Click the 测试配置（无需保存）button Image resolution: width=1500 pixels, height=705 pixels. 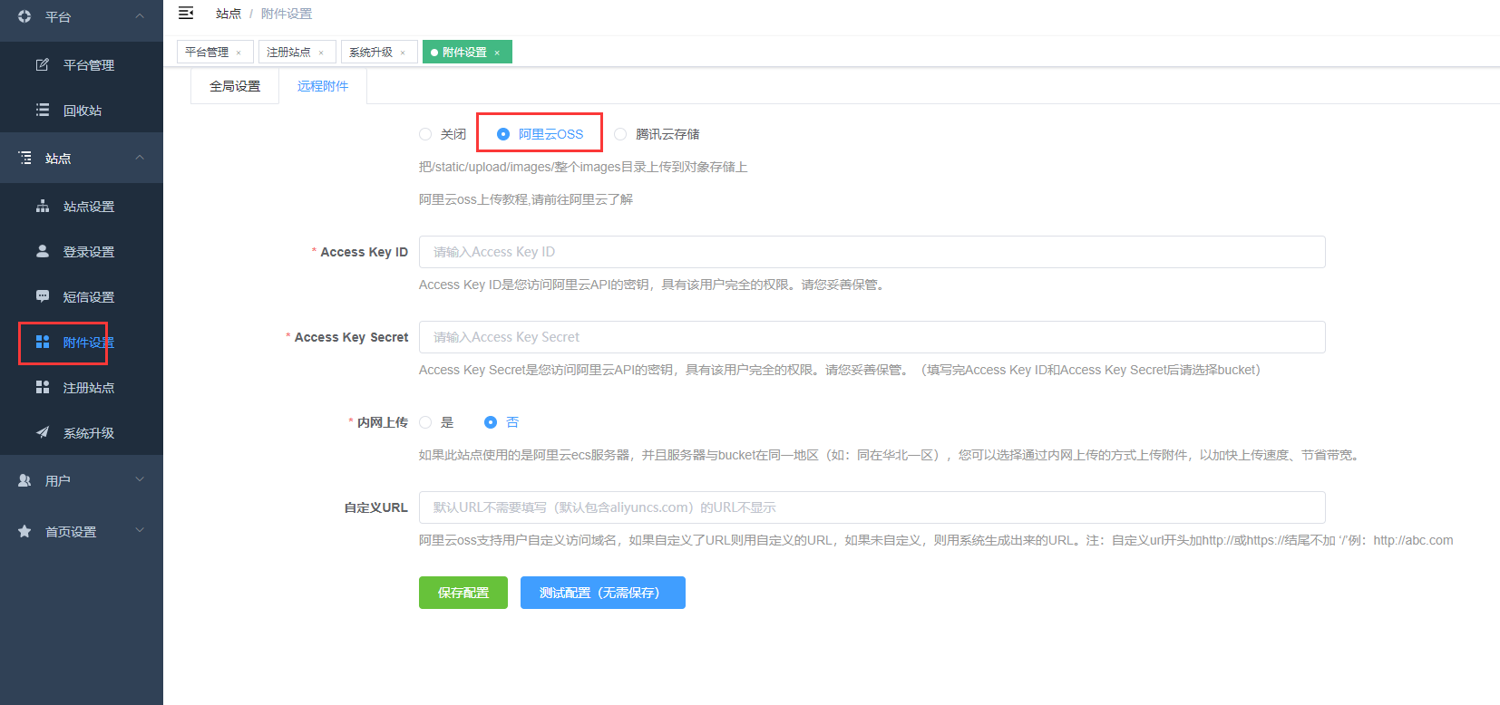[x=602, y=593]
